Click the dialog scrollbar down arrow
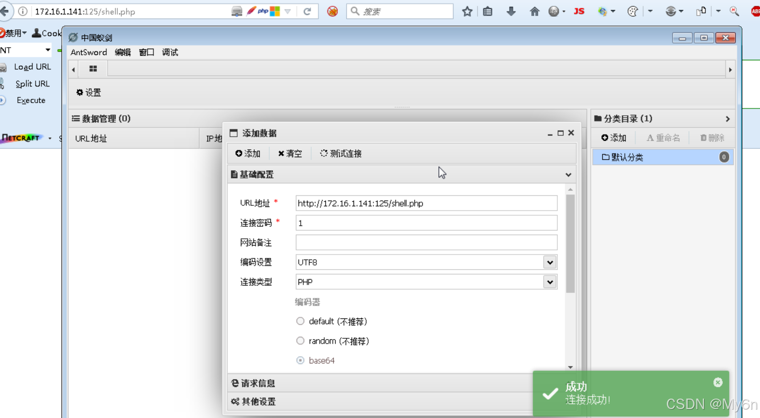 tap(570, 368)
